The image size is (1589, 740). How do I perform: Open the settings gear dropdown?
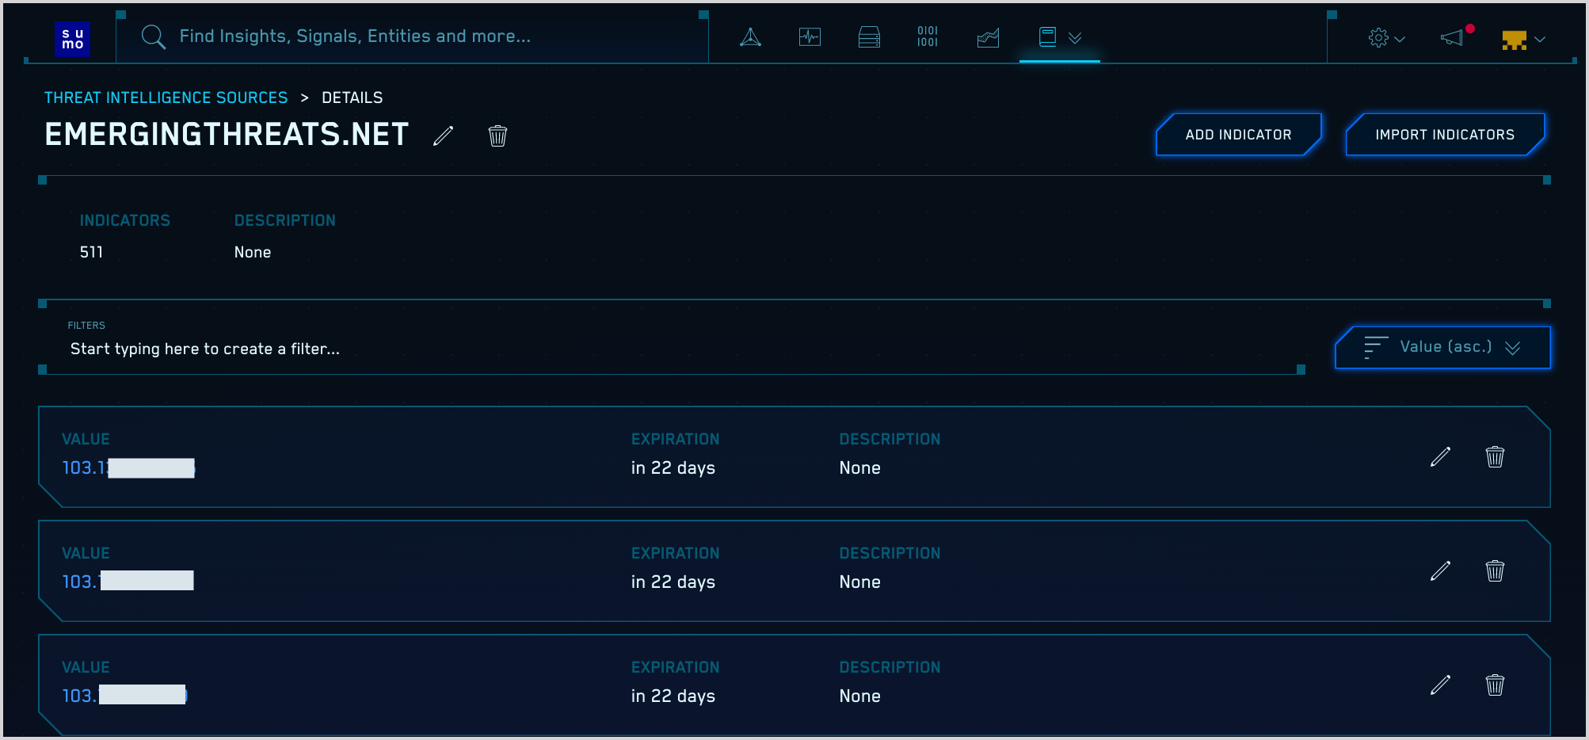[x=1386, y=38]
